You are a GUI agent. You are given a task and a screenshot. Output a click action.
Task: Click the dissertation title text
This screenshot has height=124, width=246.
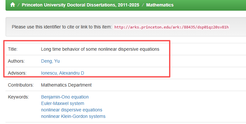100,49
